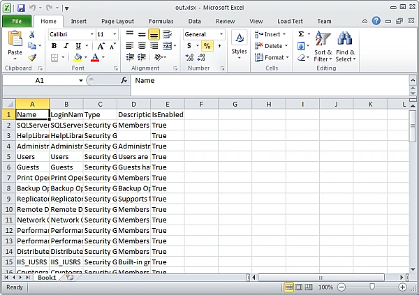Click Decrease Font Size icon
The height and width of the screenshot is (295, 419).
point(112,46)
